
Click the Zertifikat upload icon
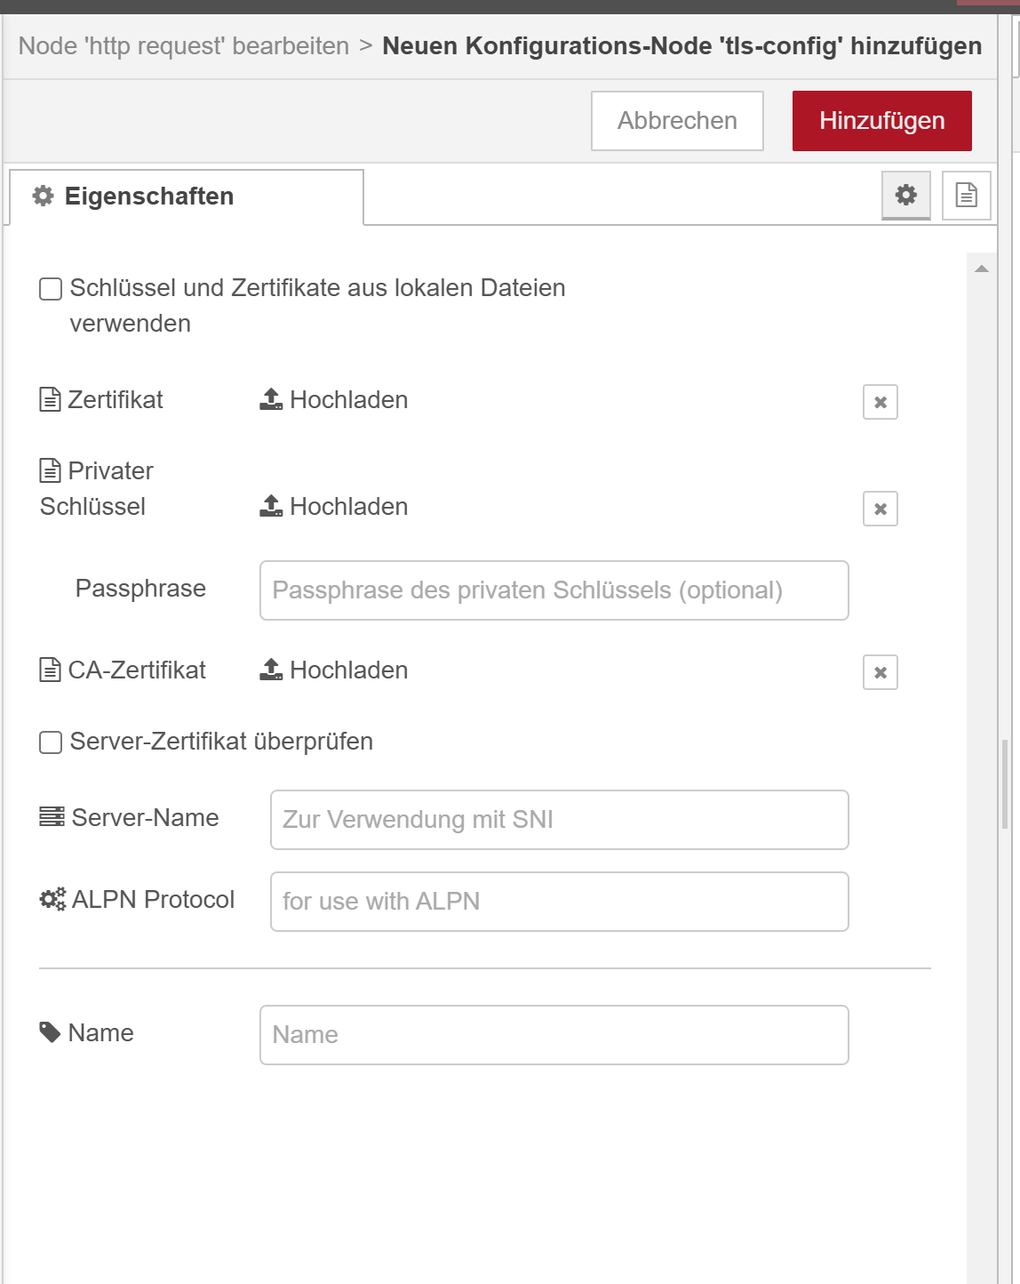tap(271, 400)
